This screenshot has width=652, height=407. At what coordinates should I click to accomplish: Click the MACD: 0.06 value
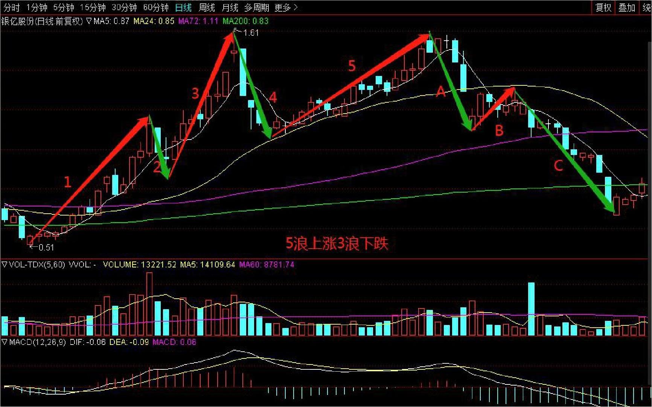(174, 342)
